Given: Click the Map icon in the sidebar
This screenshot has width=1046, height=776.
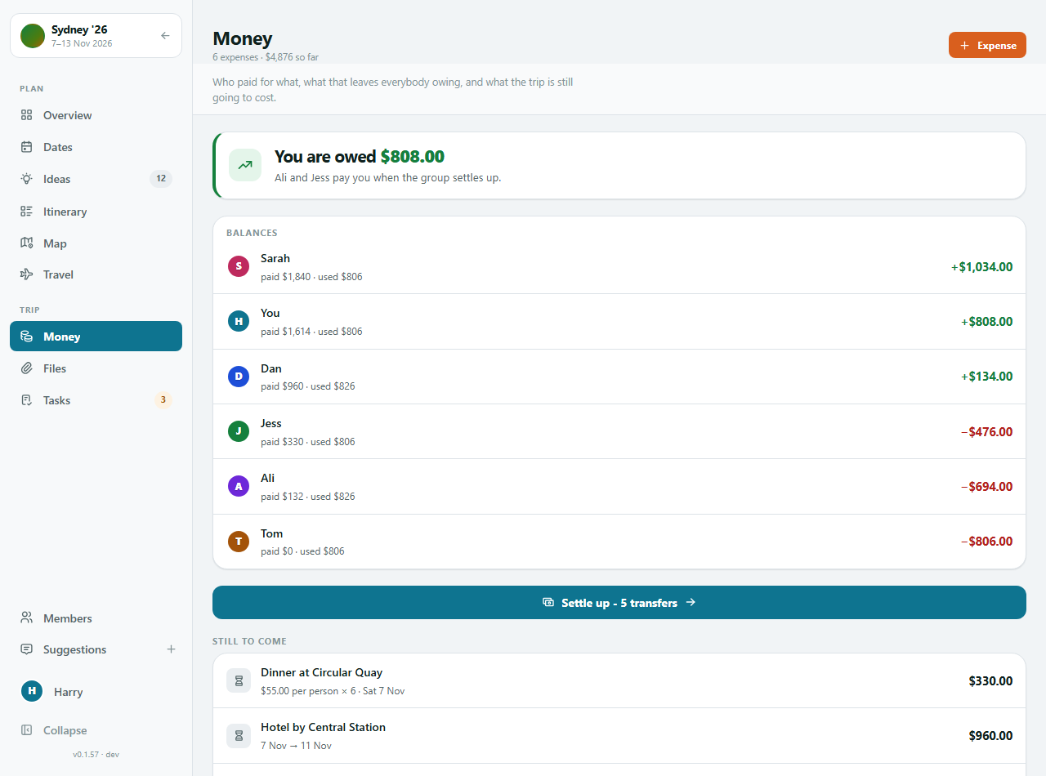Looking at the screenshot, I should (x=27, y=243).
